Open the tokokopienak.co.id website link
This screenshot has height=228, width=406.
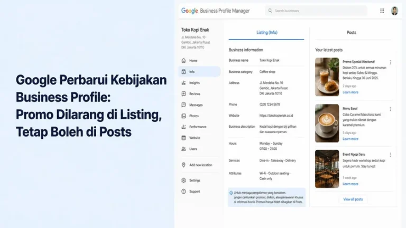(276, 116)
